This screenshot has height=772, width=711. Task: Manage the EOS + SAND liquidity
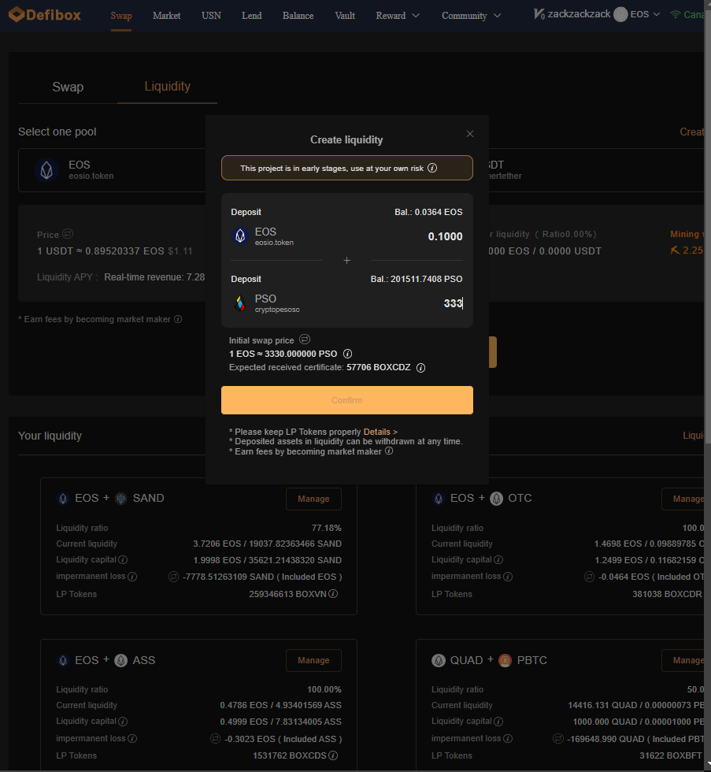[x=313, y=499]
